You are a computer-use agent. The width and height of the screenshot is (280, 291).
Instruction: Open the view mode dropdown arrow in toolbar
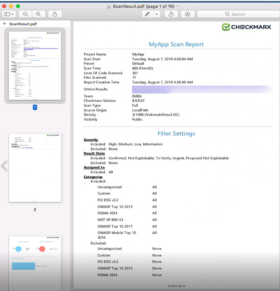tap(13, 14)
